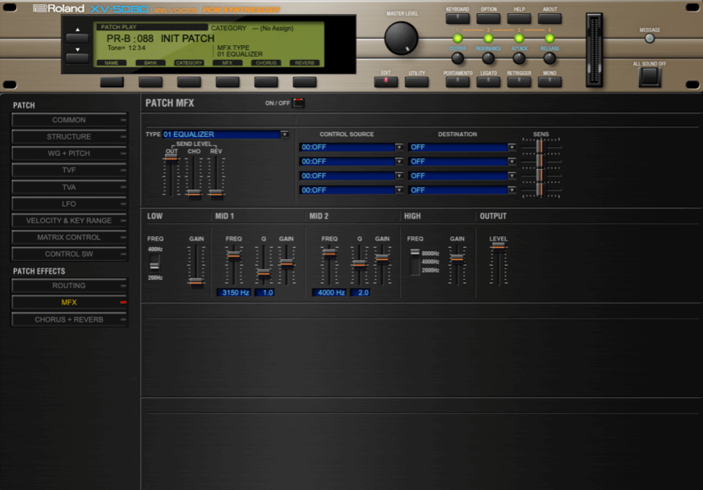Image resolution: width=703 pixels, height=490 pixels.
Task: Click the Message indicator light
Action: [x=649, y=39]
